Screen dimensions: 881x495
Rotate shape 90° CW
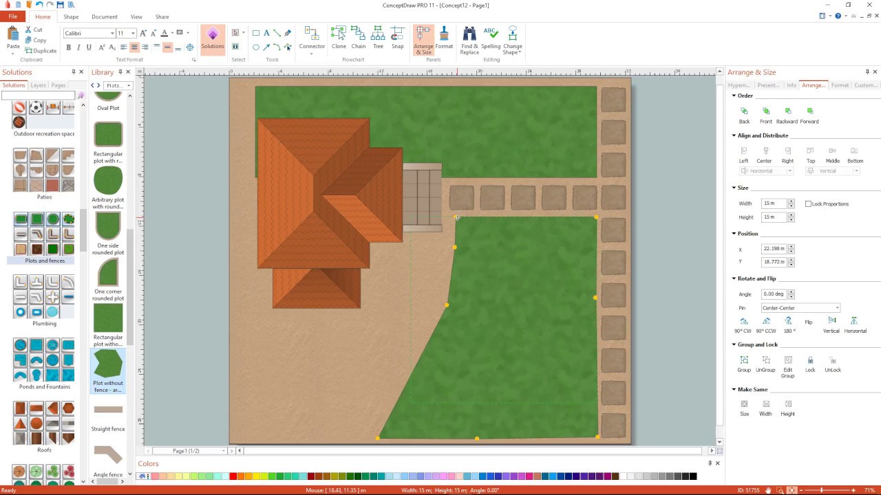click(744, 322)
